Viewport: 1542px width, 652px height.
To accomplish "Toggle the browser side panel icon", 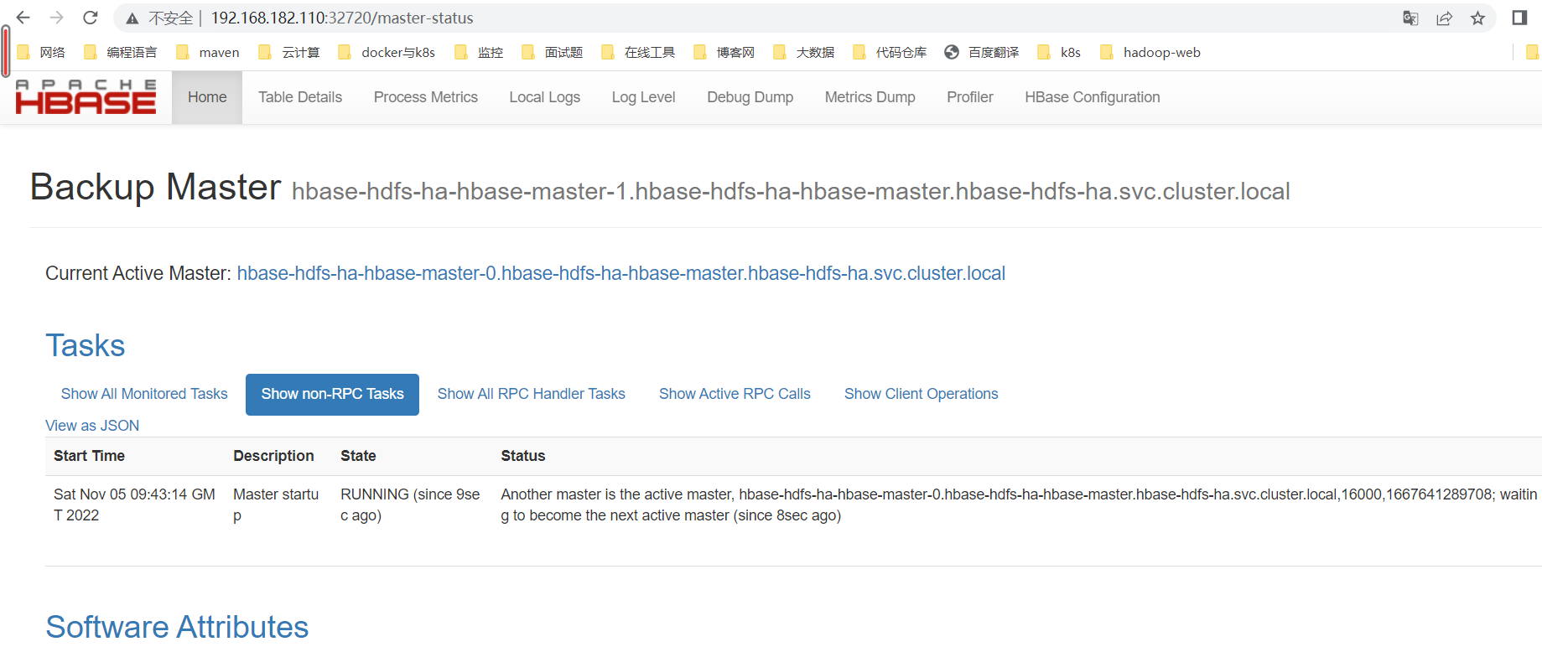I will [1519, 18].
